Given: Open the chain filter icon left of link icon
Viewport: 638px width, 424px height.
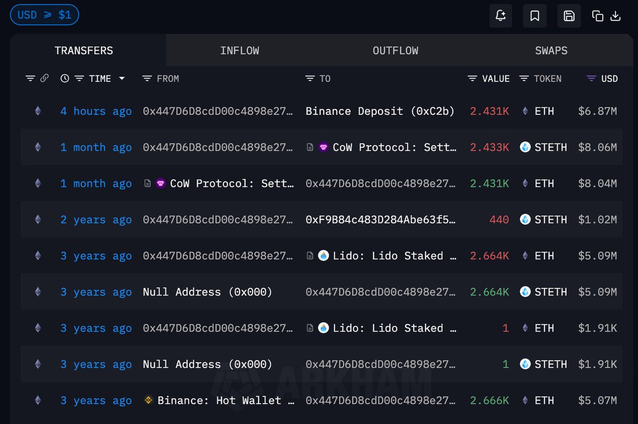Looking at the screenshot, I should [x=30, y=79].
